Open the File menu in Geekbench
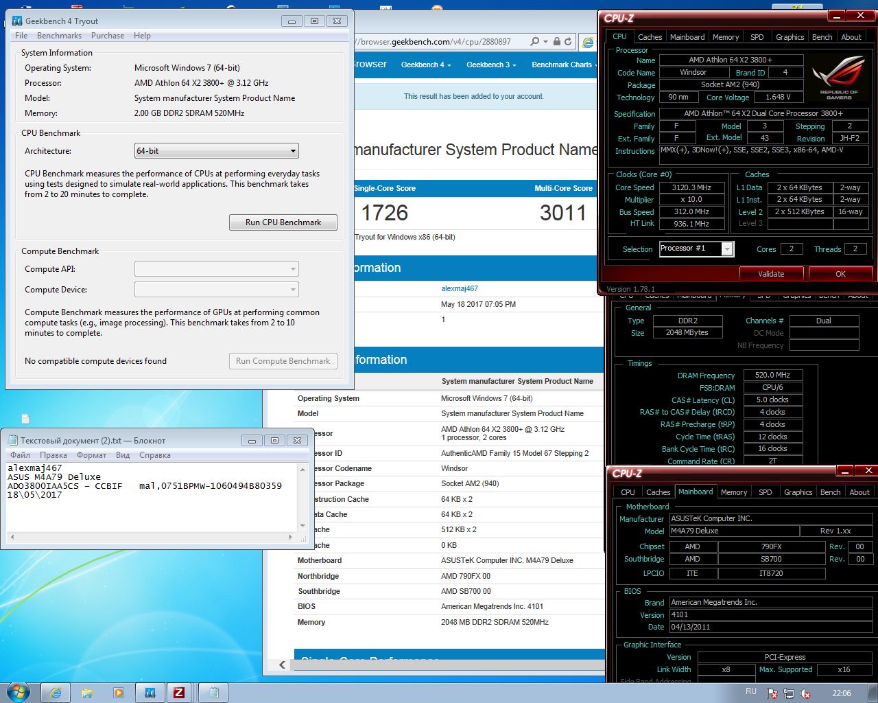The height and width of the screenshot is (703, 878). (21, 36)
